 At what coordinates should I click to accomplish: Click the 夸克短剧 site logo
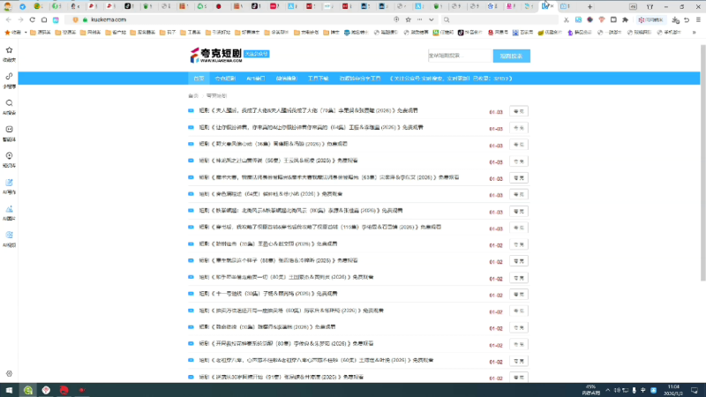click(x=216, y=55)
